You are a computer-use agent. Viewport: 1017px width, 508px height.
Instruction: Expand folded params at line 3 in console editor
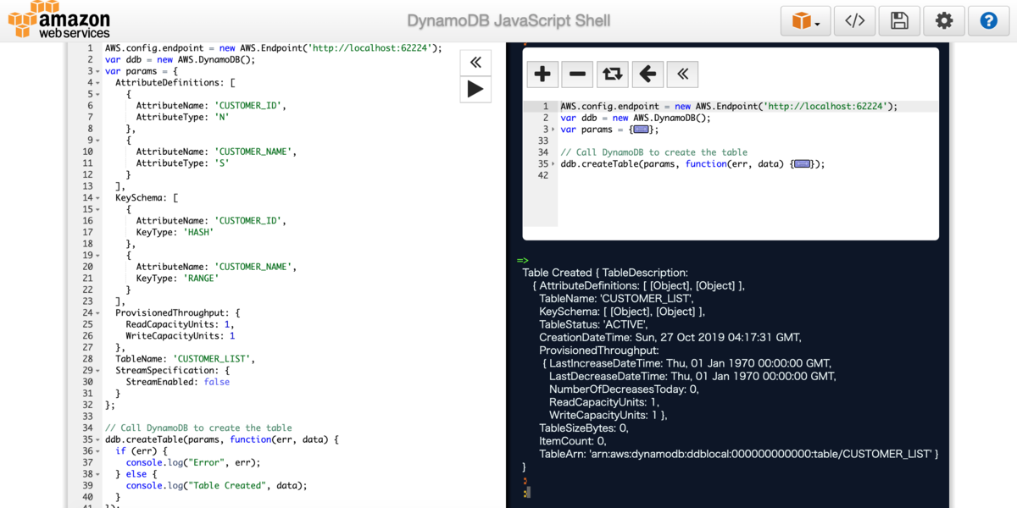pos(553,130)
